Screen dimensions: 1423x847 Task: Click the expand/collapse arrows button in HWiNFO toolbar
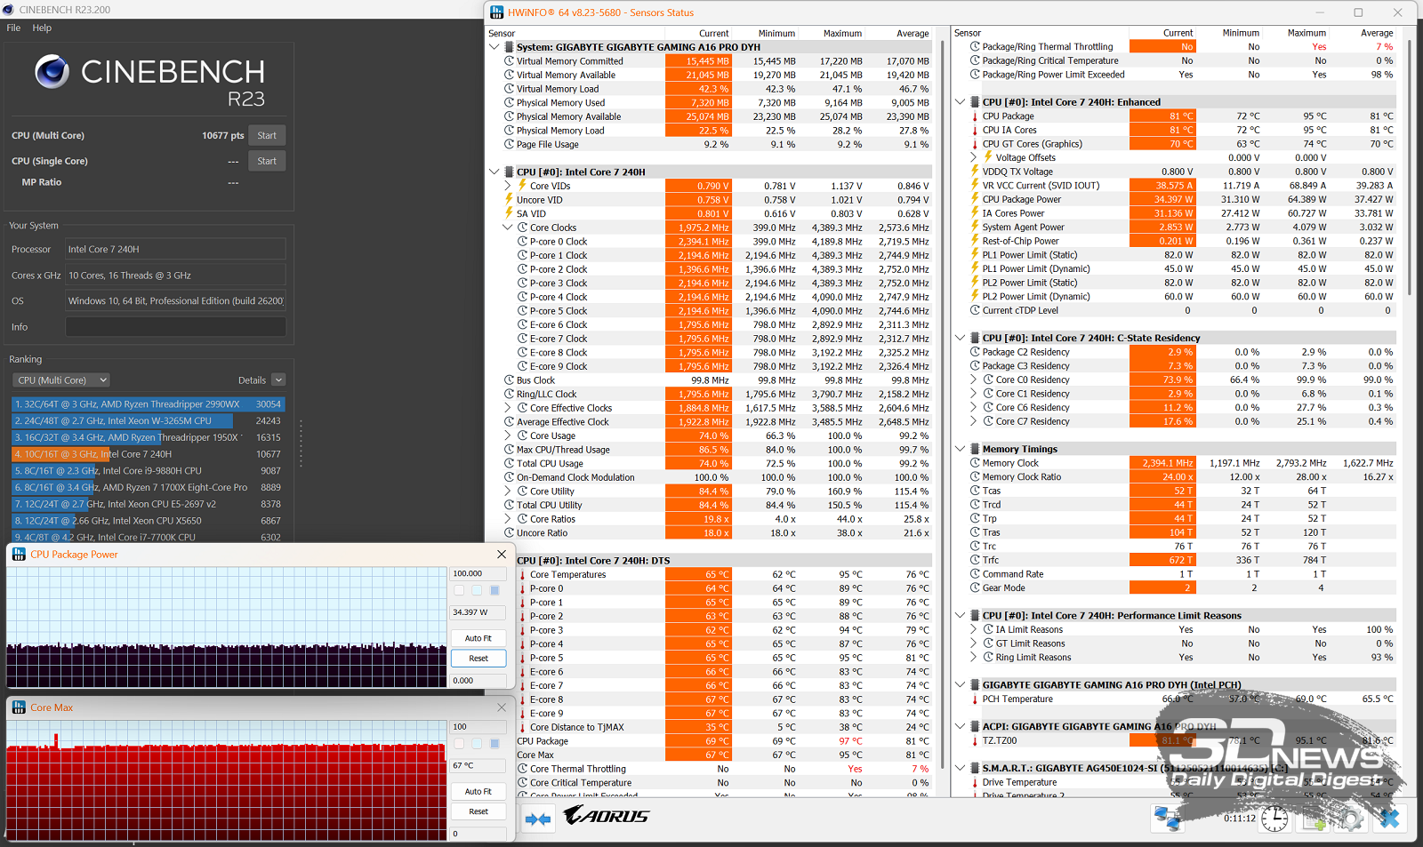pos(537,819)
